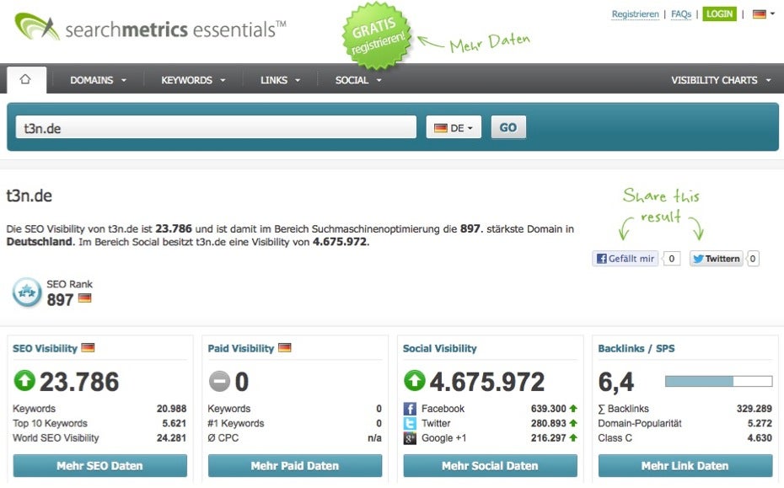Click the Google +1 icon in Social Visibility
The image size is (784, 488).
410,438
